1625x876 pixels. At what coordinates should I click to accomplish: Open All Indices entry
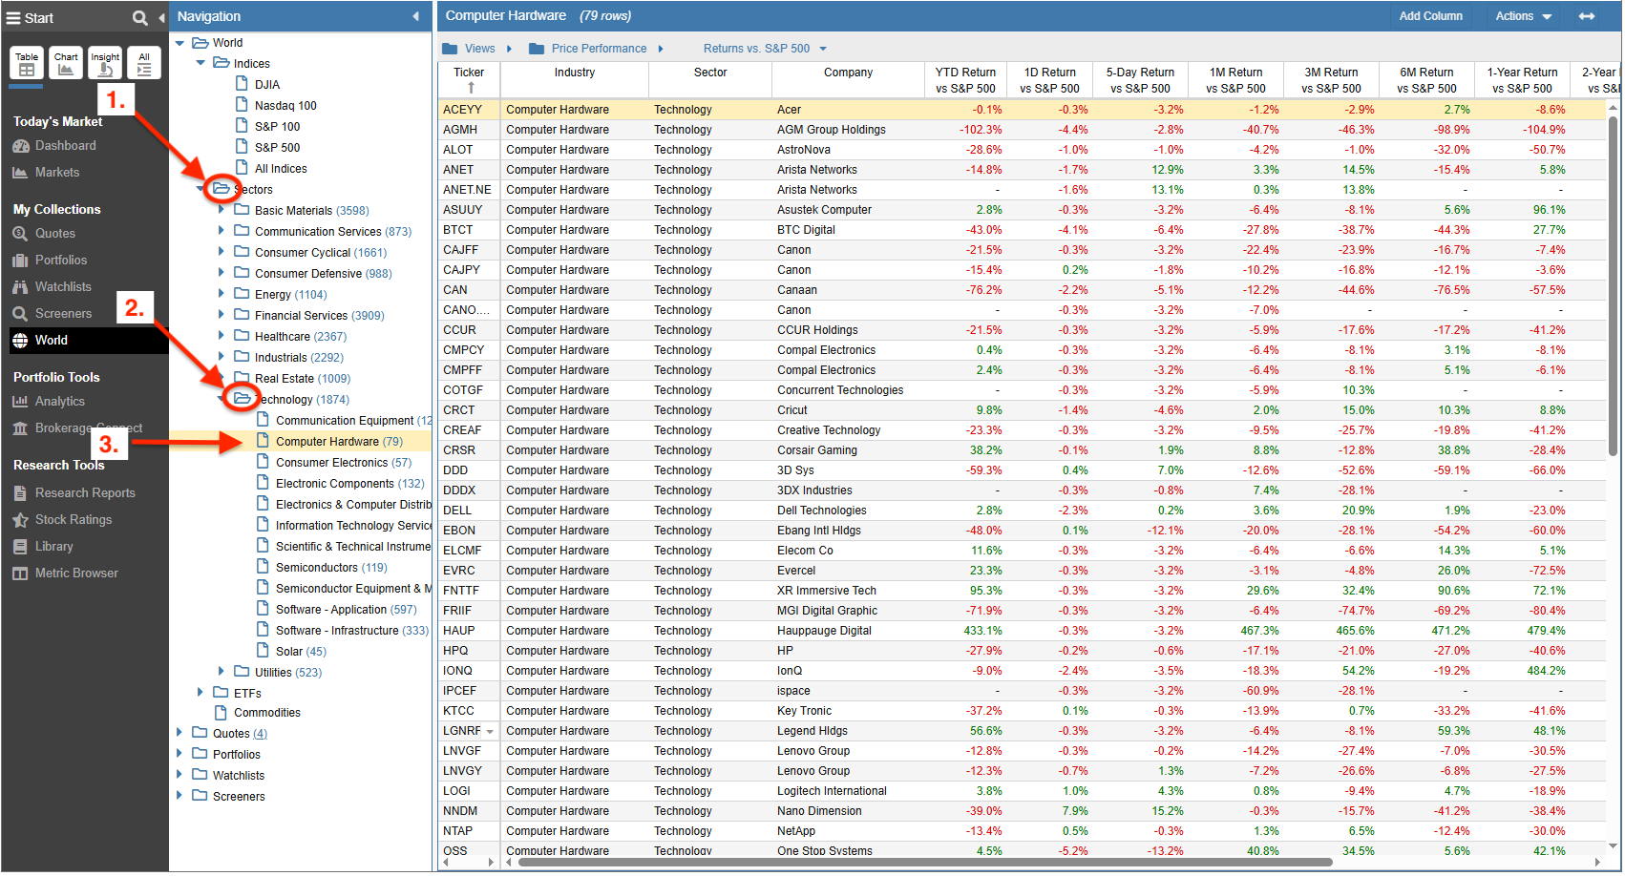pyautogui.click(x=281, y=169)
